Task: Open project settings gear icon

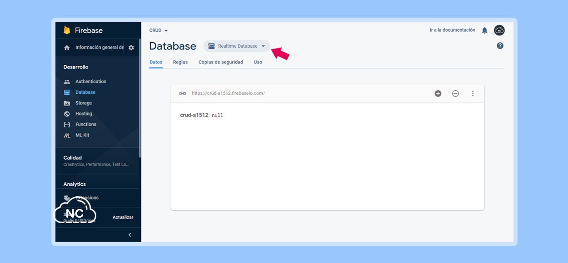Action: point(131,48)
